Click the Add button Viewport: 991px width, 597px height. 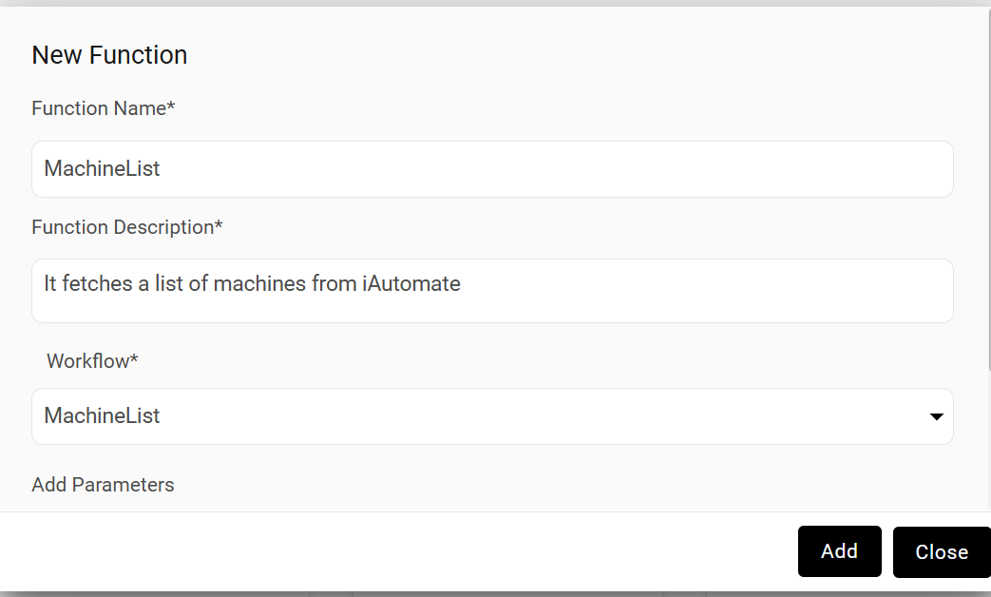tap(839, 551)
